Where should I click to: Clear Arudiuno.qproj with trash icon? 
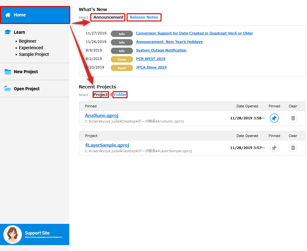click(293, 118)
